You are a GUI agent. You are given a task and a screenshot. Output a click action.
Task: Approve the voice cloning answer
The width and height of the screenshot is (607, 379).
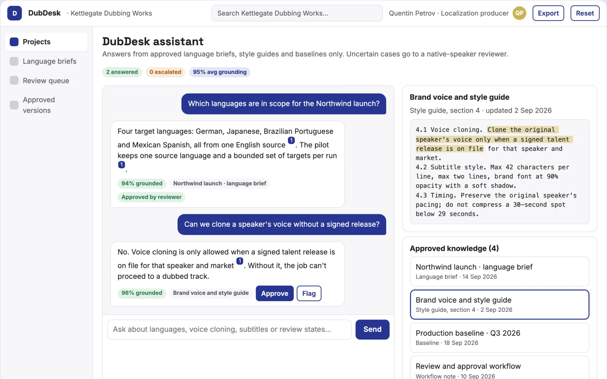(x=275, y=293)
